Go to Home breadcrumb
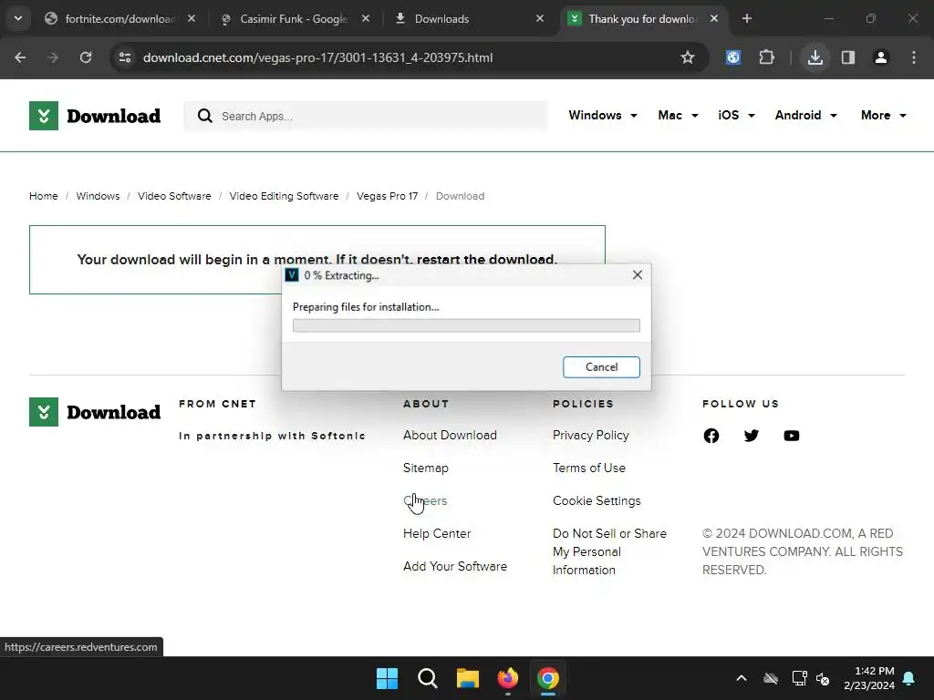The width and height of the screenshot is (934, 700). (x=44, y=196)
